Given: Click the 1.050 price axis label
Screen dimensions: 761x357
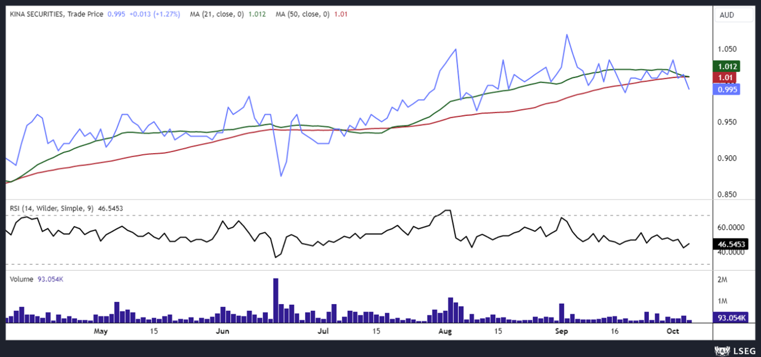Looking at the screenshot, I should coord(727,49).
